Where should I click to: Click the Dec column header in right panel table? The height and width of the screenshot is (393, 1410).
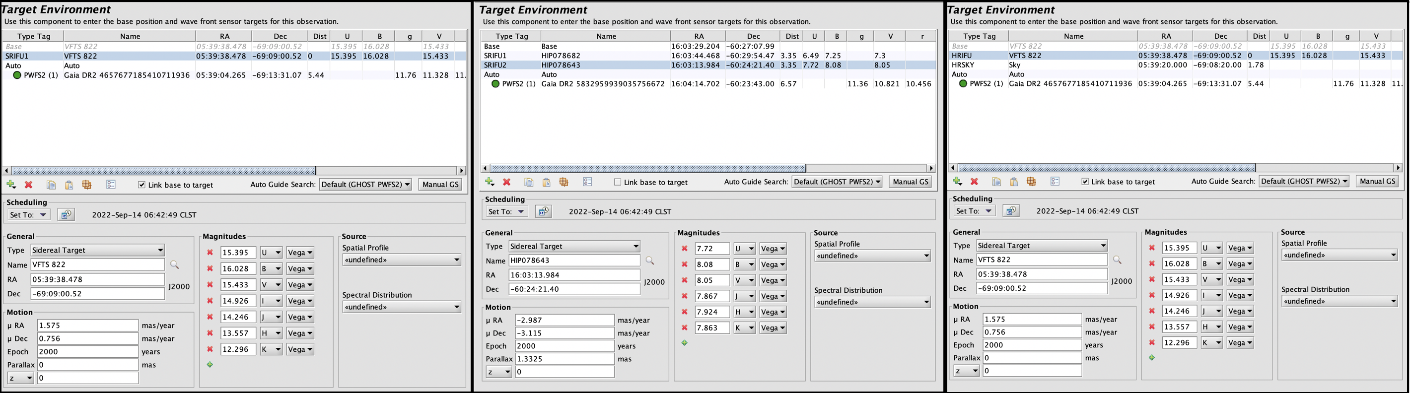(1221, 36)
